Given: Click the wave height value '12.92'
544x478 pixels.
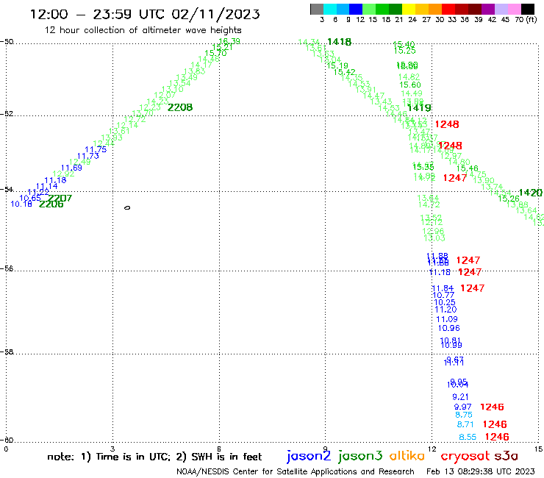Looking at the screenshot, I should click(x=63, y=174).
